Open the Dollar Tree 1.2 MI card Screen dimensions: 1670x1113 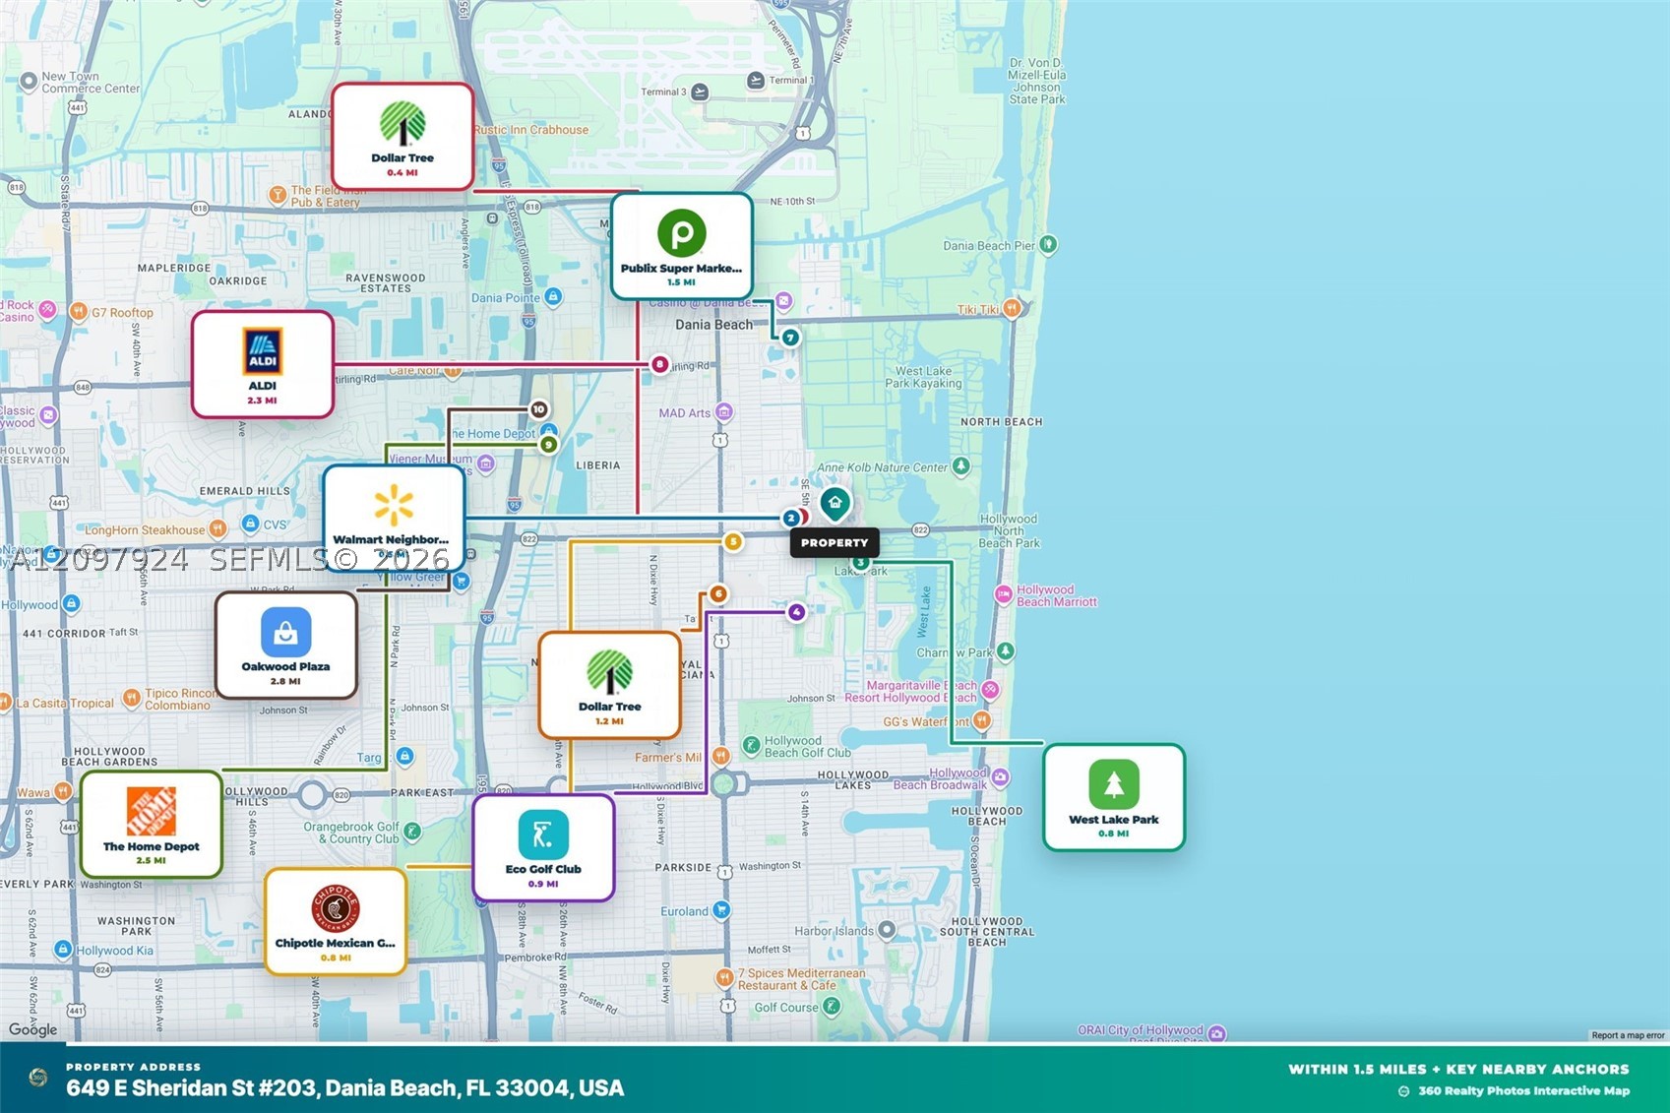610,685
